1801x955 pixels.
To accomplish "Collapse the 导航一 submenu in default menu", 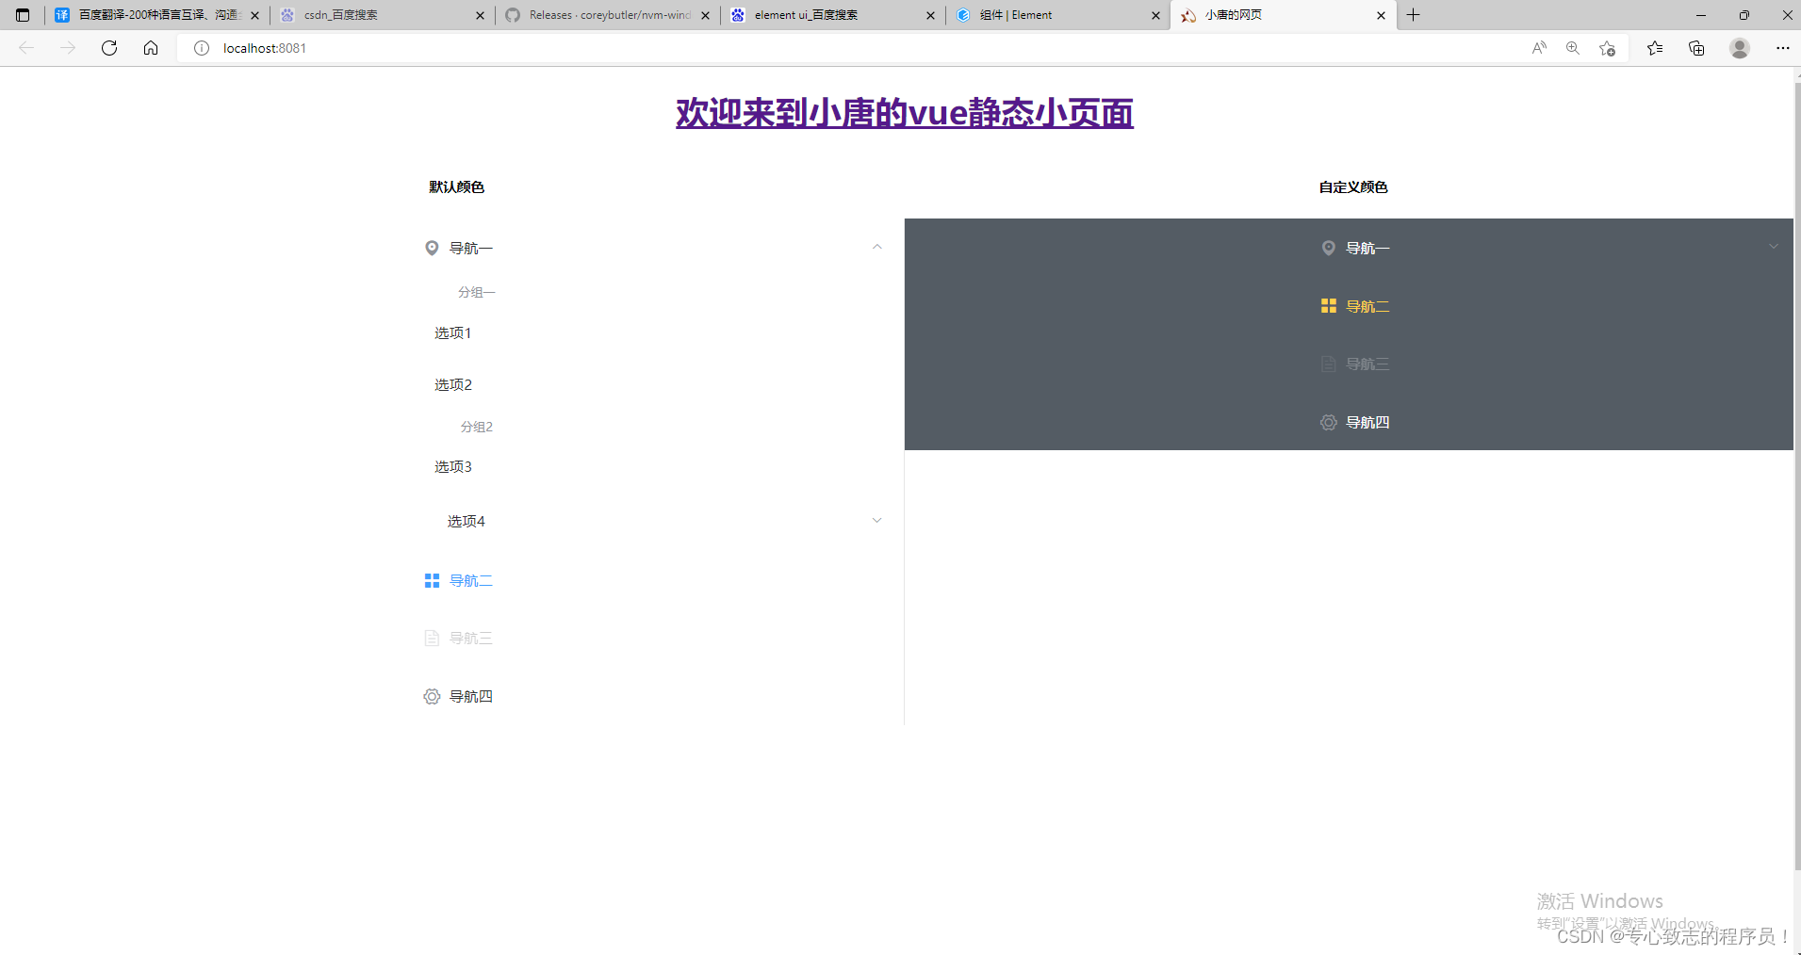I will coord(877,248).
